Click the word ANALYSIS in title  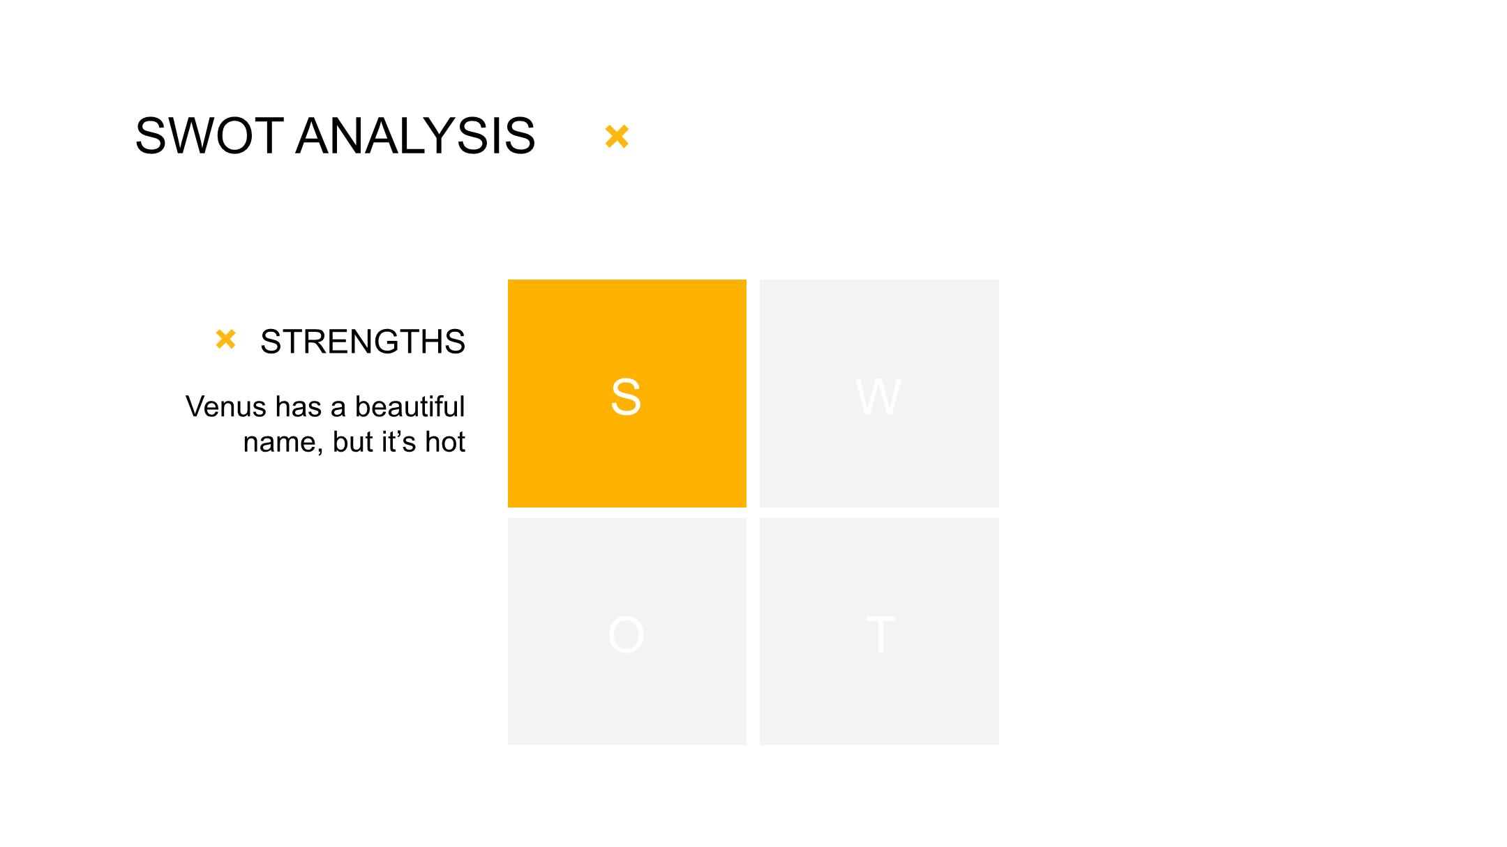click(x=415, y=136)
